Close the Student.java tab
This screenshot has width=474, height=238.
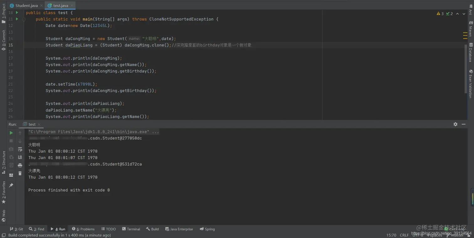[41, 6]
